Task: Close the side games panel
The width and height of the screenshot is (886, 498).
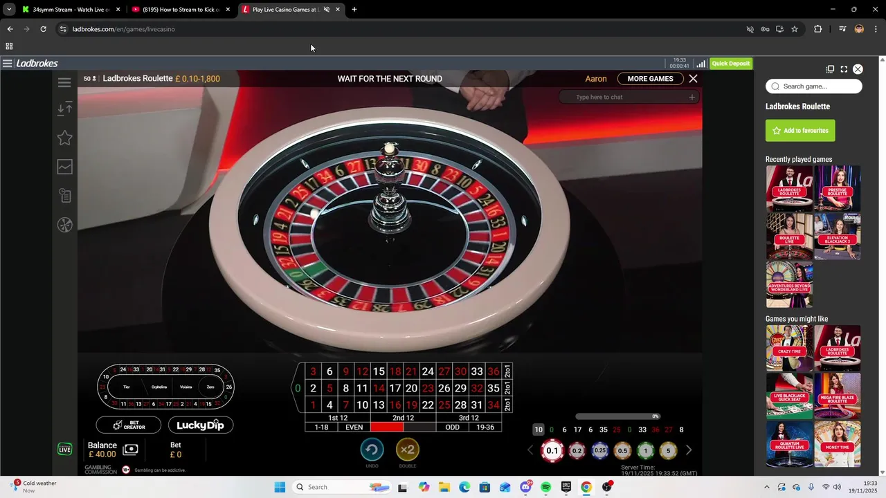Action: coord(858,69)
